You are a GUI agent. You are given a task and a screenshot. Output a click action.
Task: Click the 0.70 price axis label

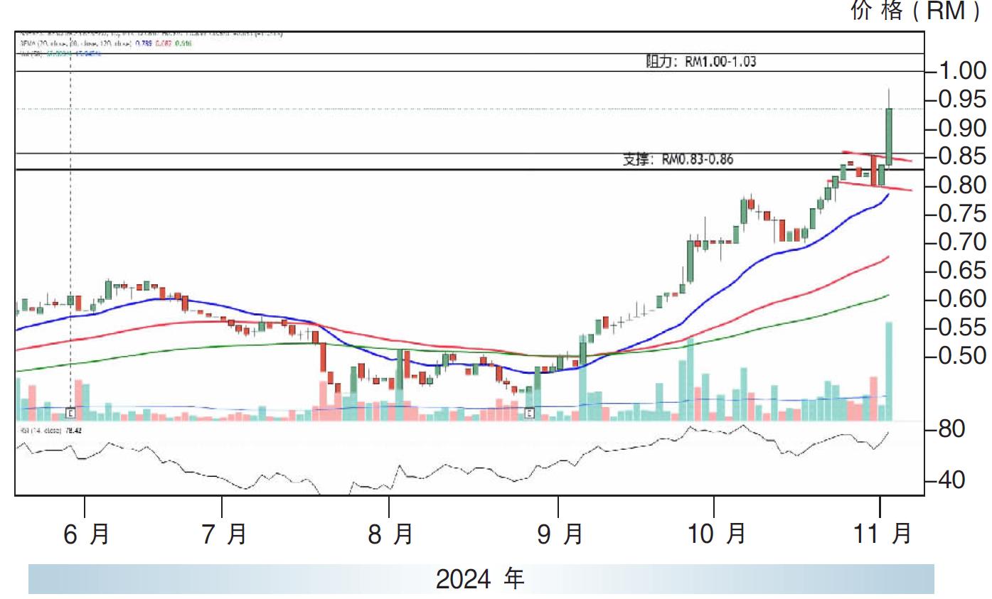964,242
